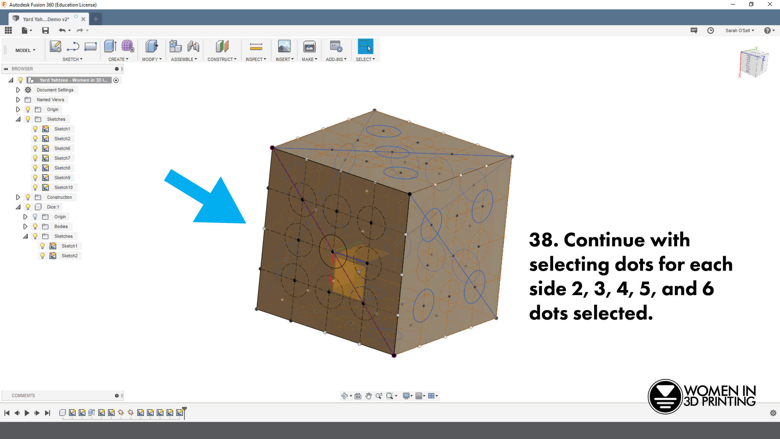This screenshot has height=439, width=780.
Task: Click the Joint tool icon
Action: [x=193, y=46]
